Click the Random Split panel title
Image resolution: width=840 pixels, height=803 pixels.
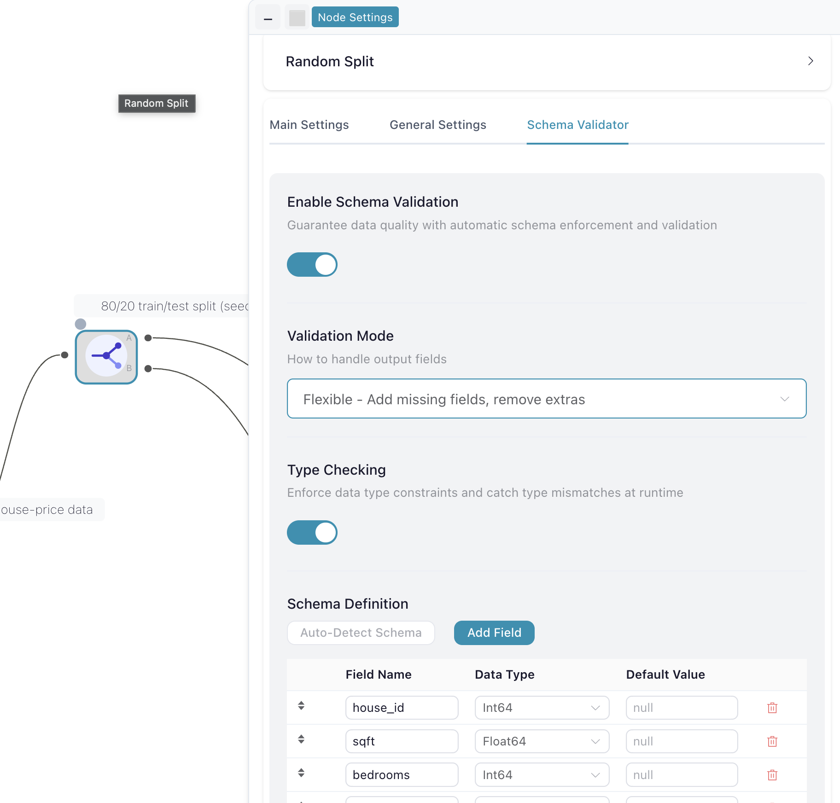click(330, 61)
